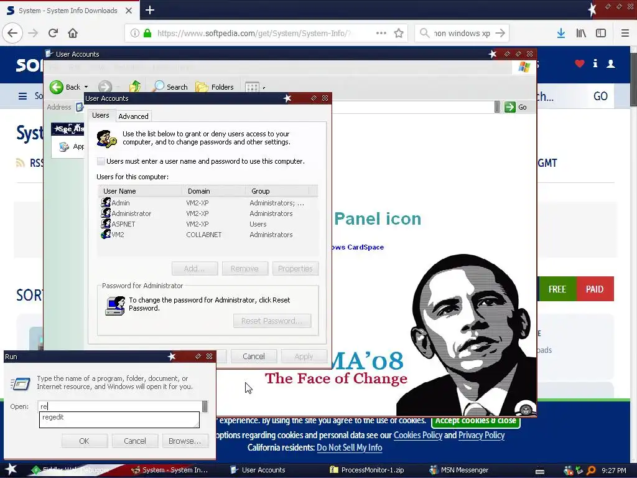Open the page actions three-dot menu

click(381, 33)
